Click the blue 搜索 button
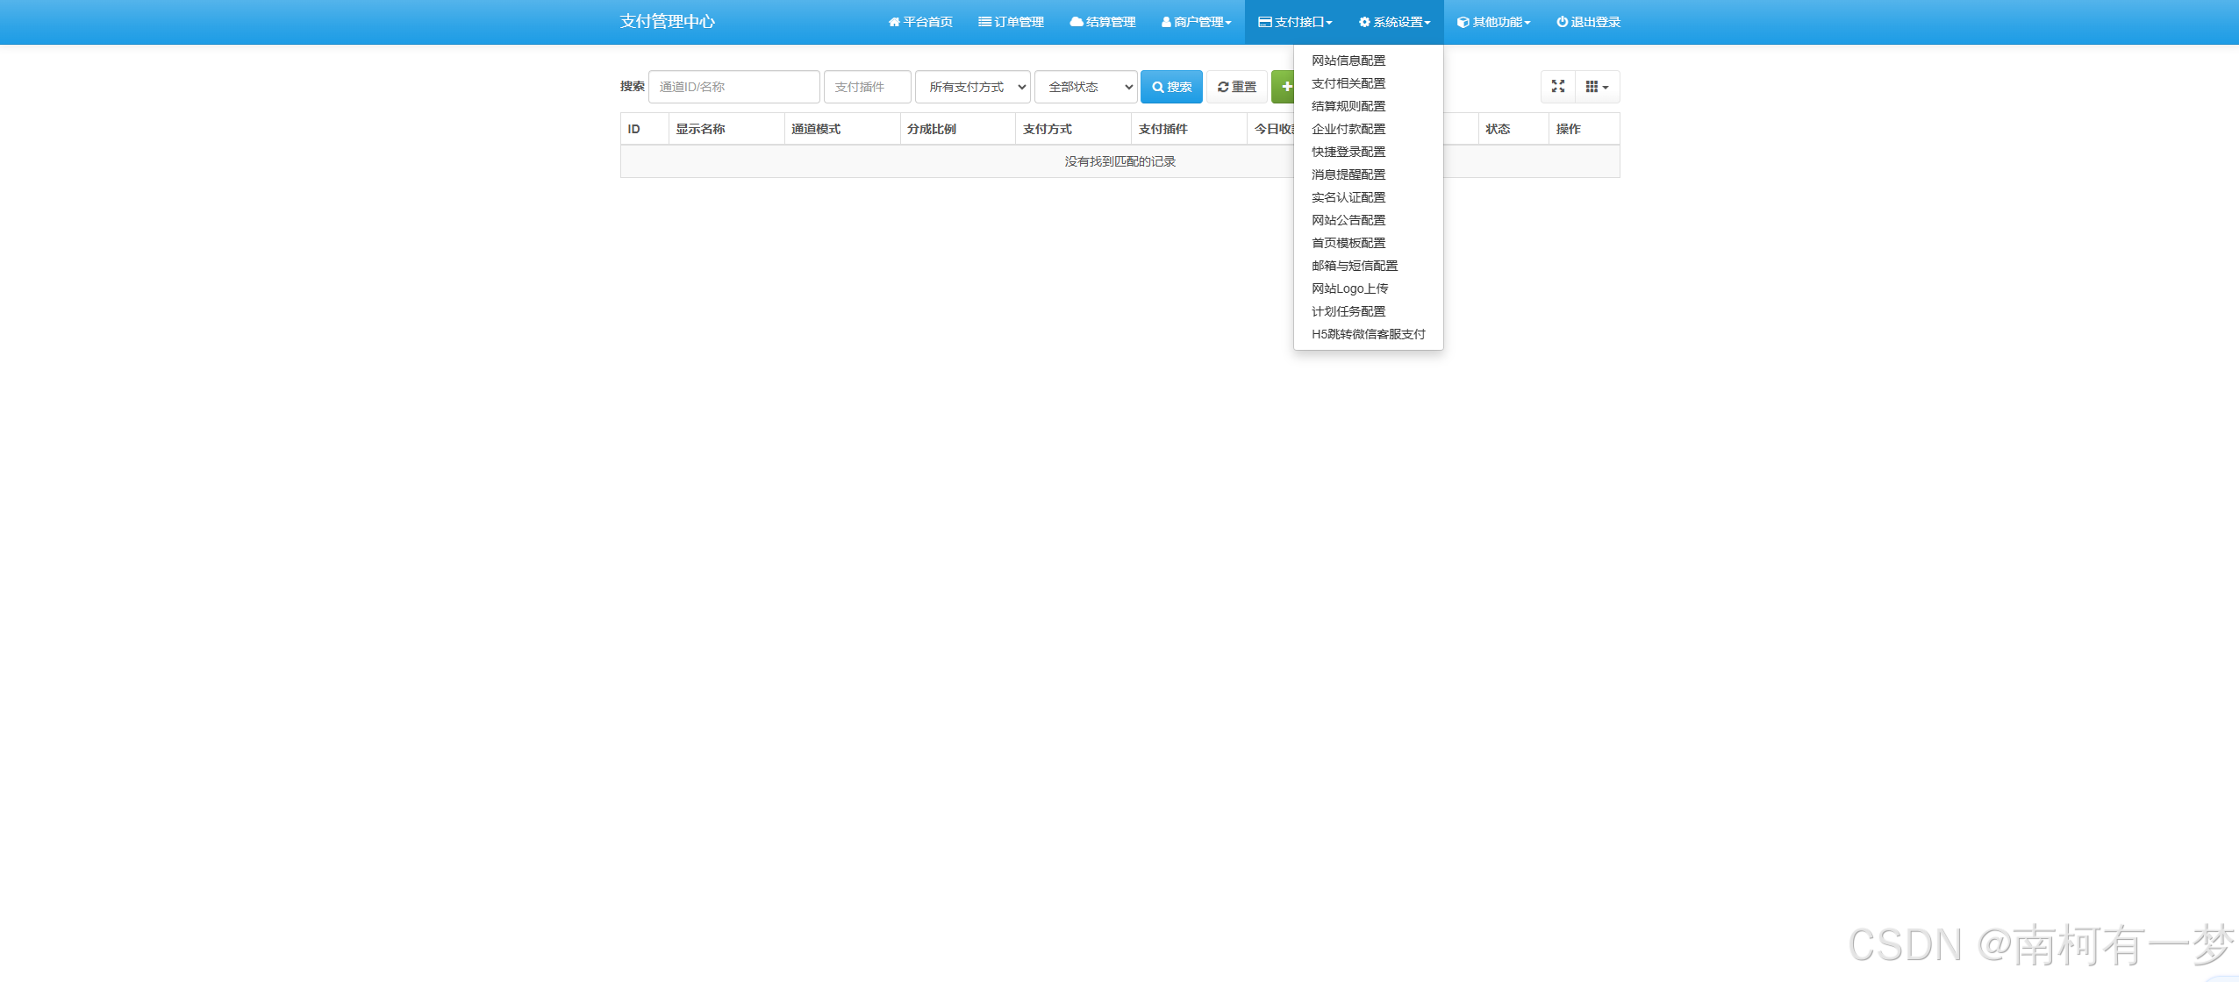This screenshot has width=2239, height=982. [1171, 87]
